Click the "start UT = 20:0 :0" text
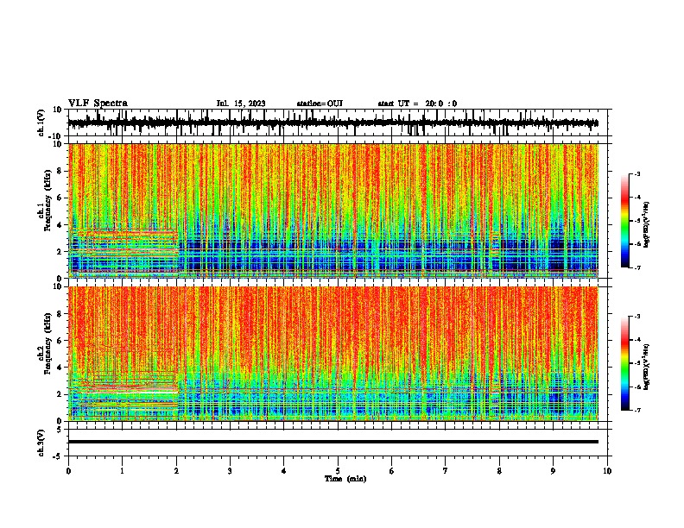The width and height of the screenshot is (684, 528). pyautogui.click(x=417, y=104)
